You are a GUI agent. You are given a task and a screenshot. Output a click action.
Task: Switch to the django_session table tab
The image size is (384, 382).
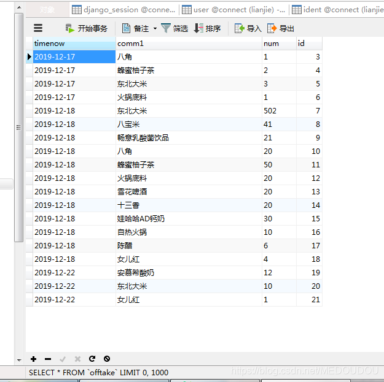[x=123, y=10]
